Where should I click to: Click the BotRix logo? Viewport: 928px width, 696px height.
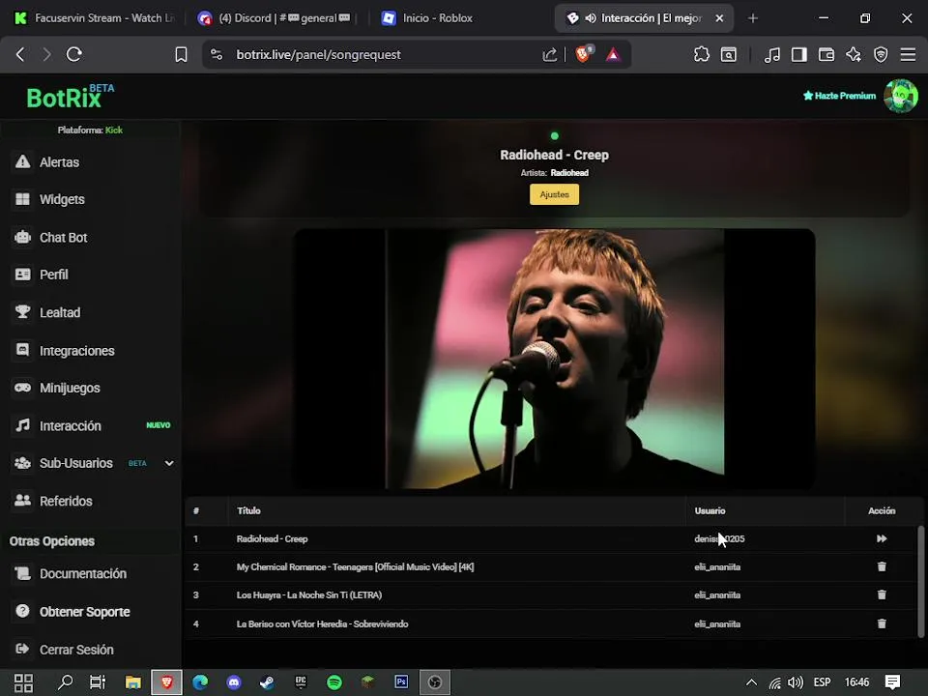[x=70, y=97]
